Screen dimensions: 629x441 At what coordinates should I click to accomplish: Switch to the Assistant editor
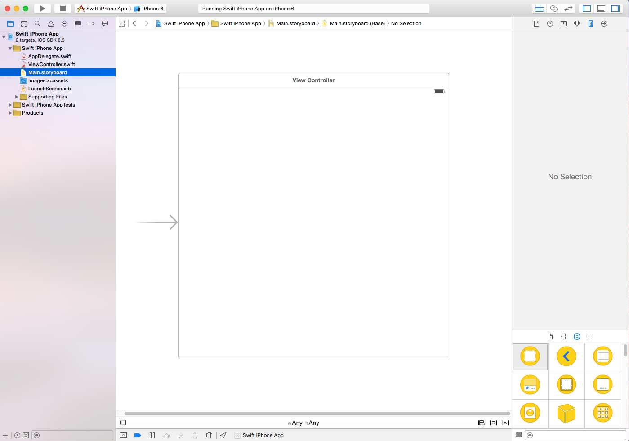pyautogui.click(x=554, y=9)
